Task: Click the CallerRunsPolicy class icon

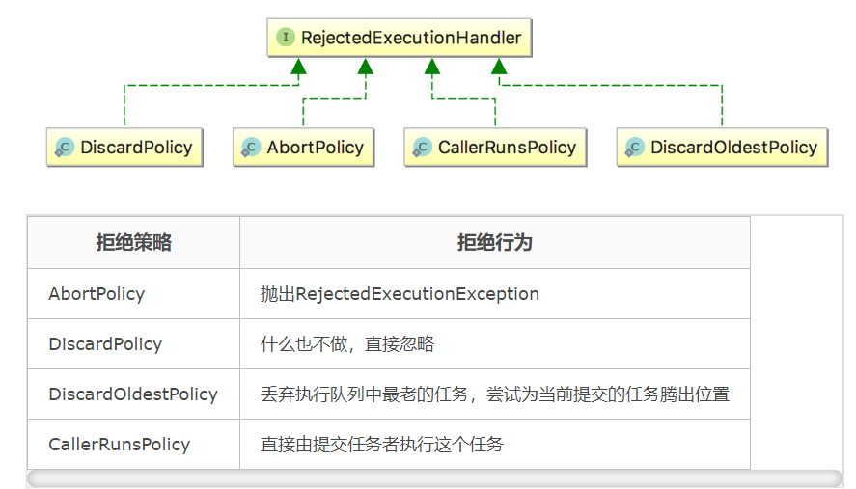Action: click(422, 148)
